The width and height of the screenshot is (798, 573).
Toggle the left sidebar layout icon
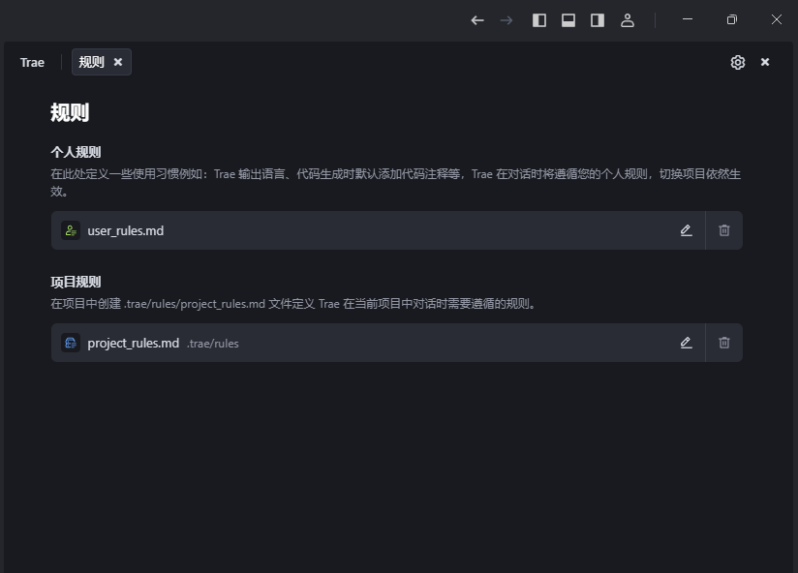pyautogui.click(x=539, y=20)
